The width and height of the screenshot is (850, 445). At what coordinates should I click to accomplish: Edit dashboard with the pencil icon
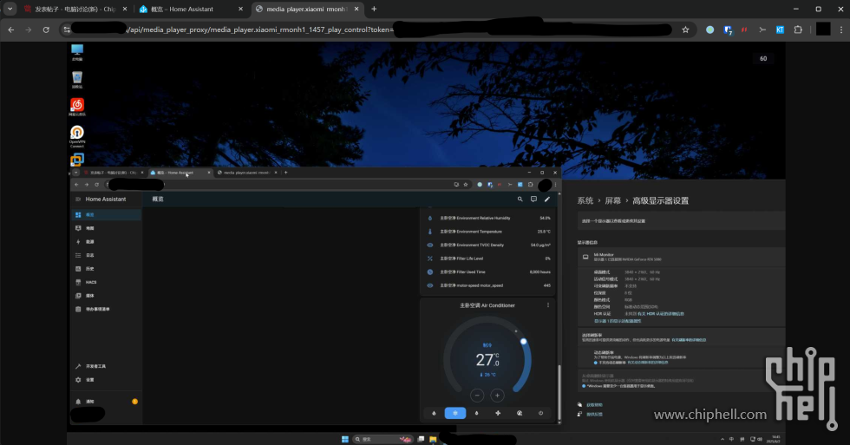point(547,200)
